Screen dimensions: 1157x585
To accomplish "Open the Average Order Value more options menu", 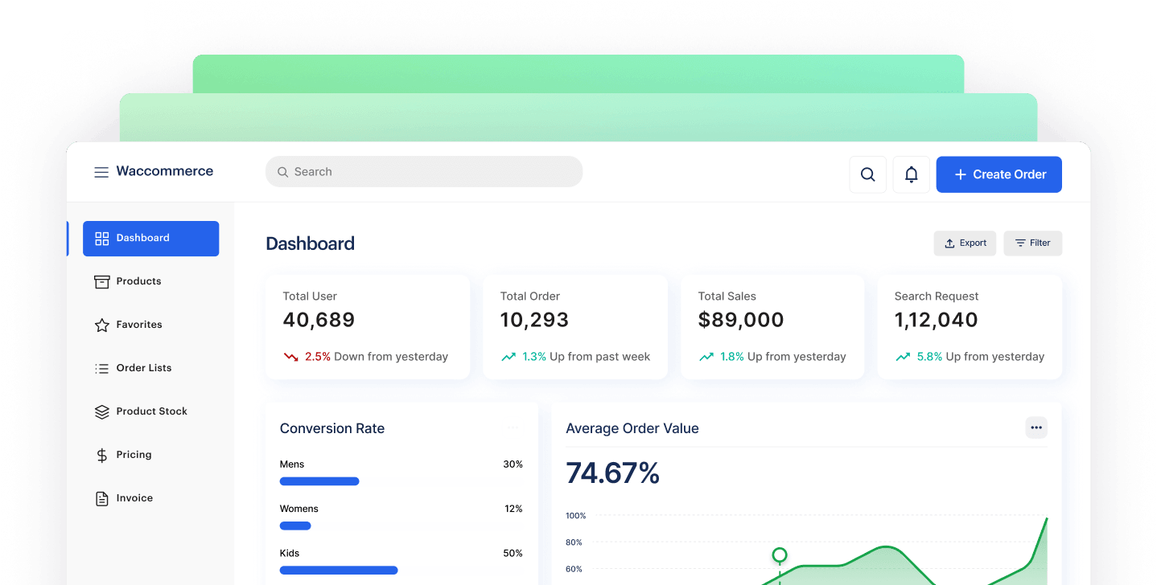I will tap(1036, 427).
